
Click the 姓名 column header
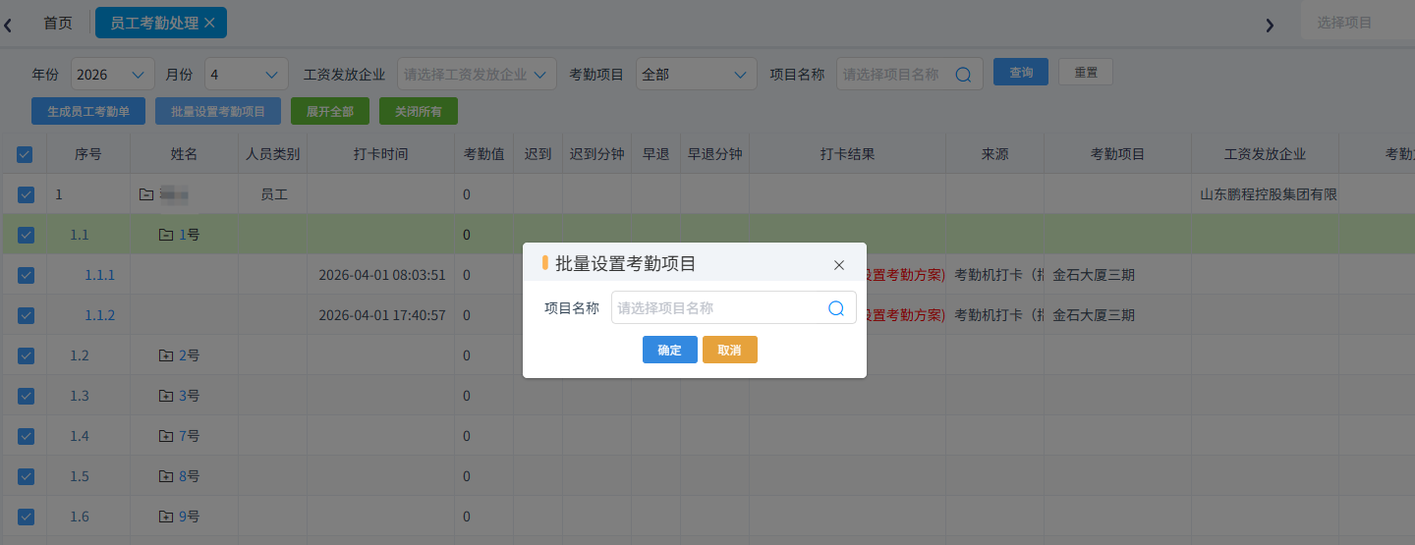(x=185, y=154)
